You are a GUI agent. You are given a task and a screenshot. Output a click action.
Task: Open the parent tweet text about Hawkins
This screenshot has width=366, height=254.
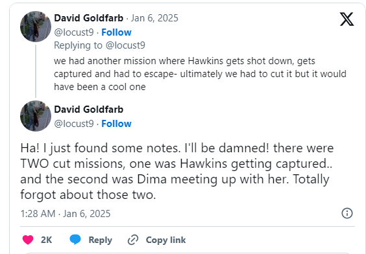[x=200, y=74]
